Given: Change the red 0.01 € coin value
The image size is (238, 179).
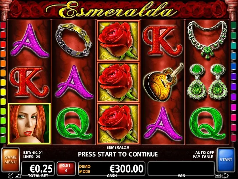Looking at the screenshot, I should tap(66, 168).
